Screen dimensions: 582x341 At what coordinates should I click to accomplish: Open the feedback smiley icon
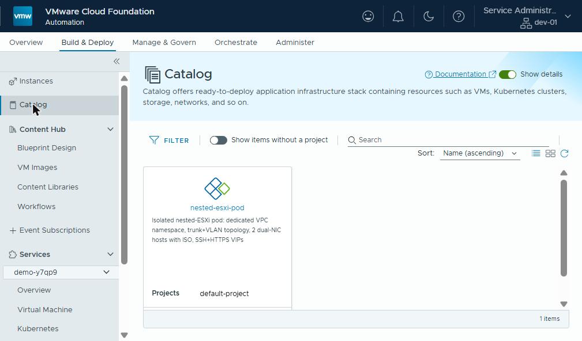click(x=368, y=16)
